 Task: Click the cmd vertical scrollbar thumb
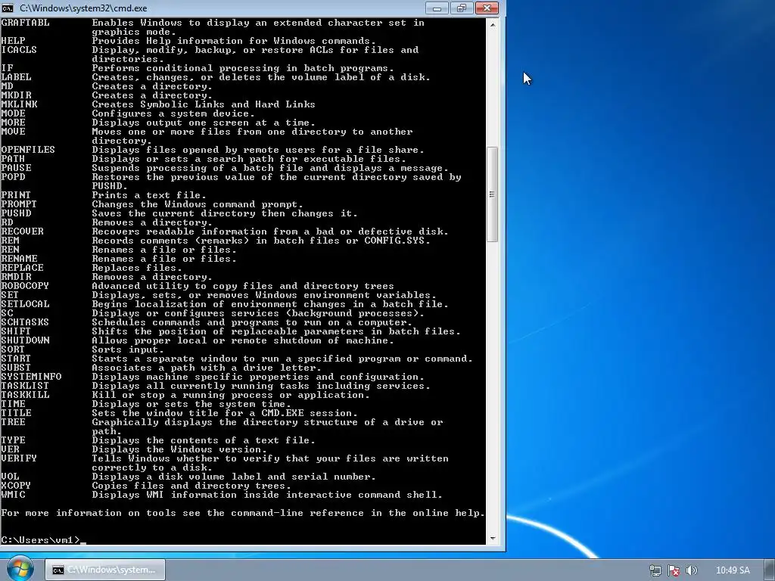coord(492,194)
